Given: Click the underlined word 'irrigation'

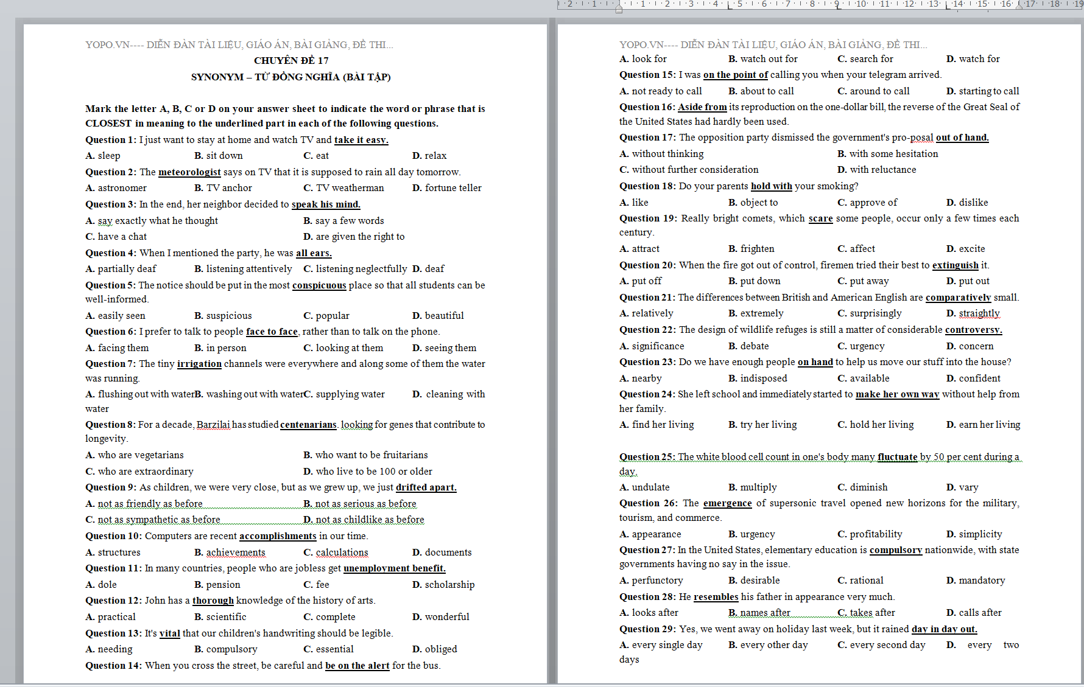Looking at the screenshot, I should (x=199, y=364).
